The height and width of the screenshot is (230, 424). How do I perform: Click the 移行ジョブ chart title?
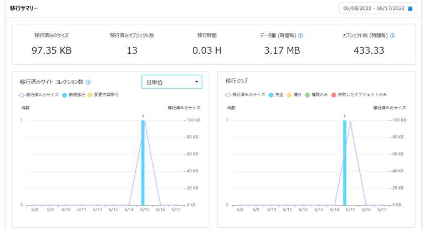(237, 81)
